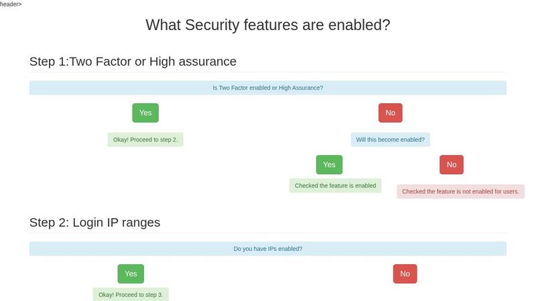The width and height of the screenshot is (536, 301).
Task: Click the 'Okay! Proceed to step 2.' message
Action: (145, 140)
